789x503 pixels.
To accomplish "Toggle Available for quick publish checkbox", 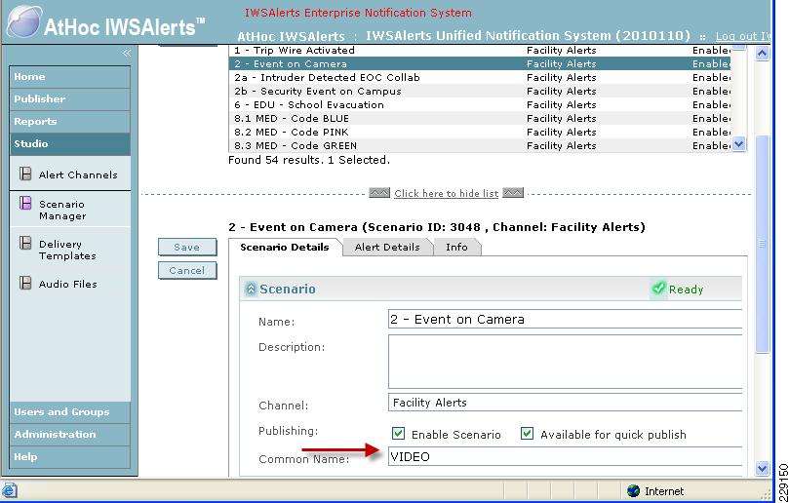I will [527, 433].
